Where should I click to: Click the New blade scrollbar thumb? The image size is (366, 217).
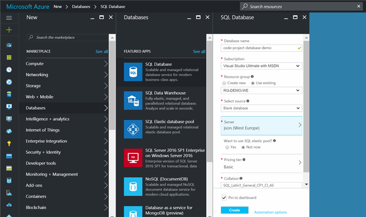(x=112, y=85)
